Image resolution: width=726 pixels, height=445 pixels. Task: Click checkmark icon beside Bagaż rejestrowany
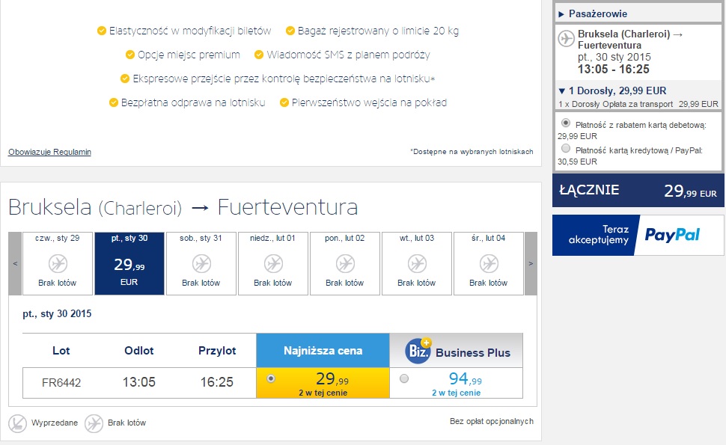coord(290,31)
